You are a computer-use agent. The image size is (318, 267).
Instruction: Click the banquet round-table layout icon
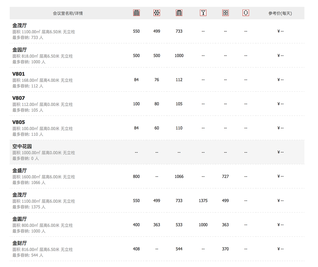pyautogui.click(x=157, y=13)
